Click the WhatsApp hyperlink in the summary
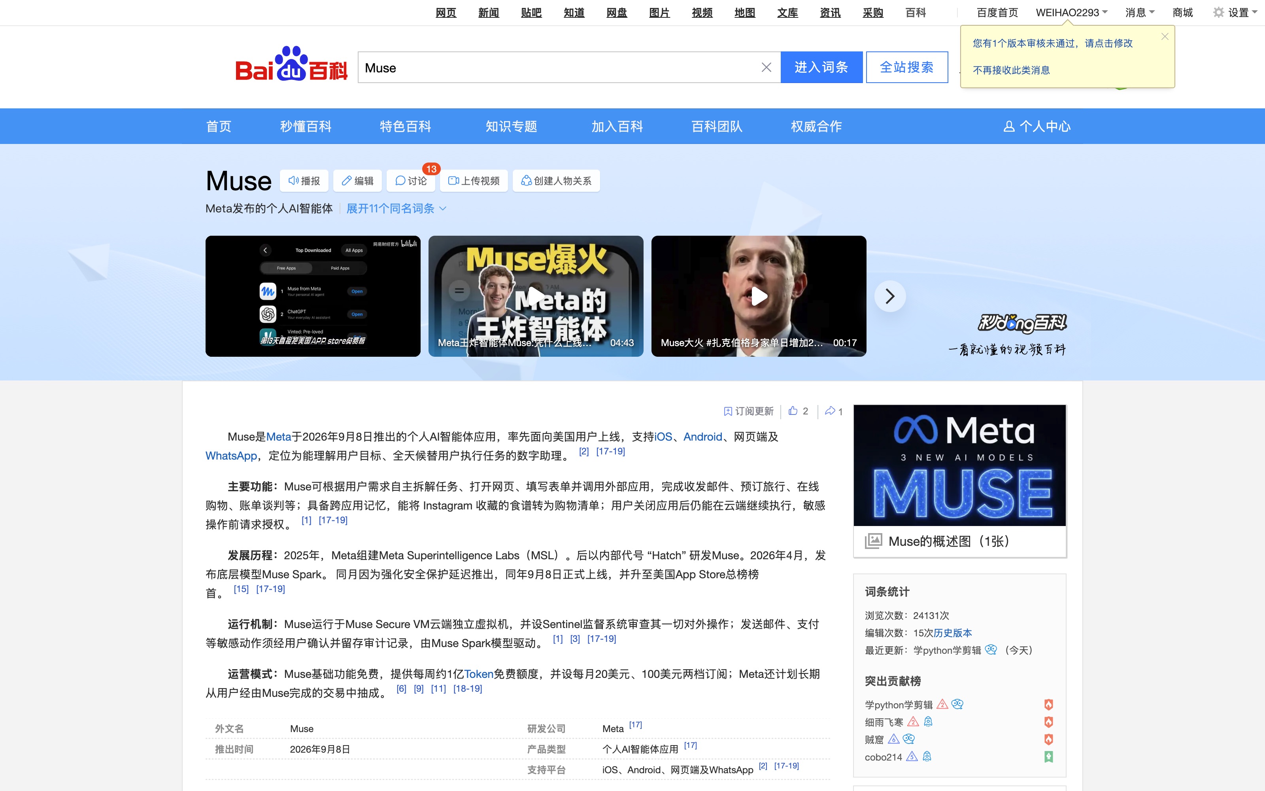Image resolution: width=1265 pixels, height=791 pixels. click(231, 456)
